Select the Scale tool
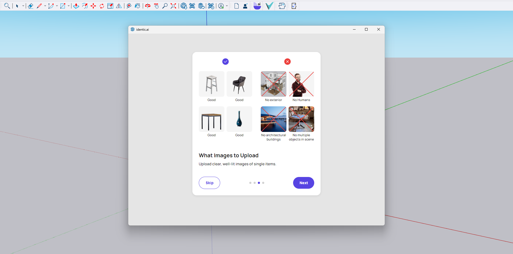Image resolution: width=513 pixels, height=254 pixels. [110, 6]
